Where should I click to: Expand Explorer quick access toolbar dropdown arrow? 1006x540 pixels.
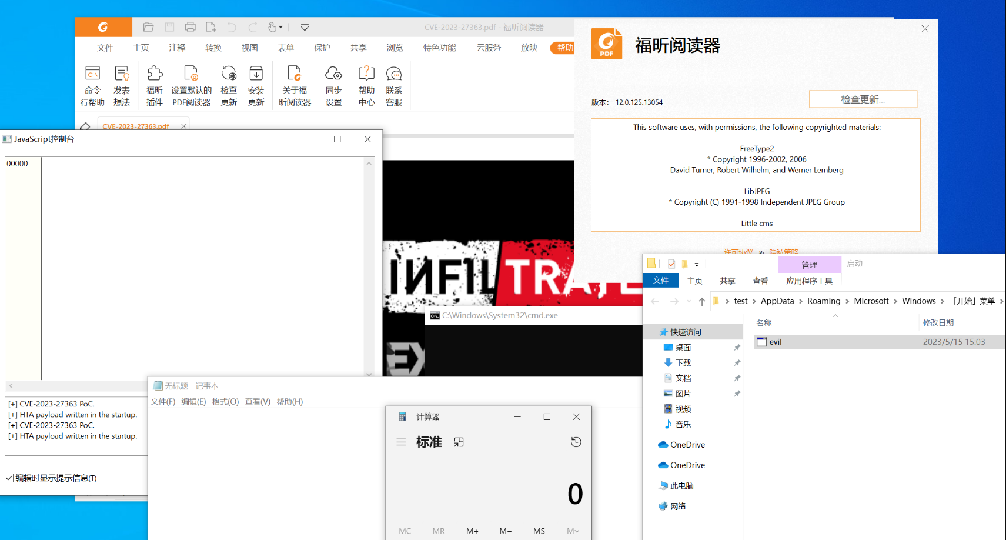pyautogui.click(x=697, y=265)
